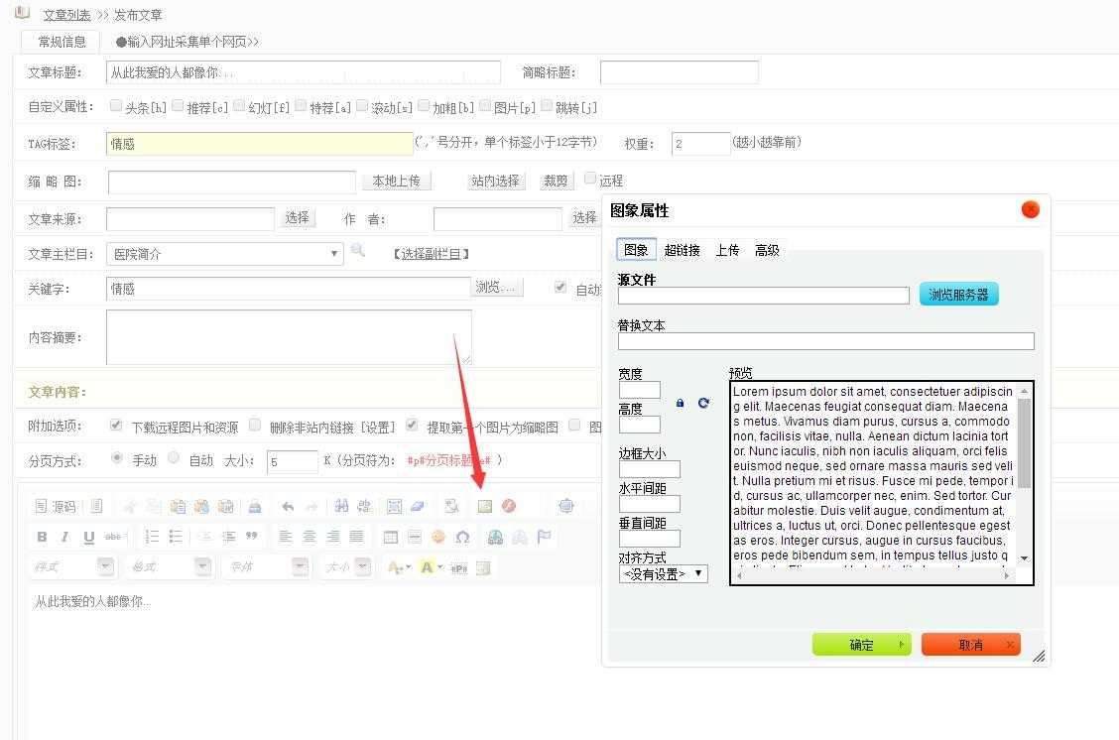1119x740 pixels.
Task: Click the 本地上传 button
Action: click(396, 182)
